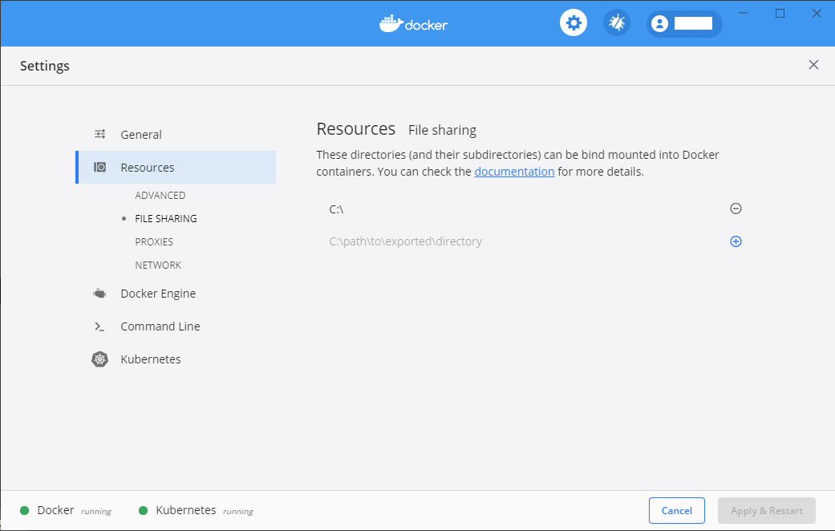Open troubleshoot via the bug icon

[617, 23]
